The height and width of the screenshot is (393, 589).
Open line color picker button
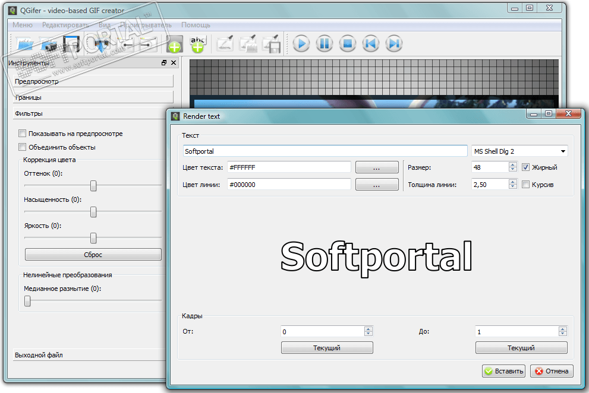pos(377,184)
